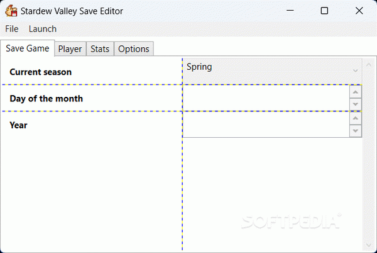
Task: Click the Year label
Action: point(18,125)
